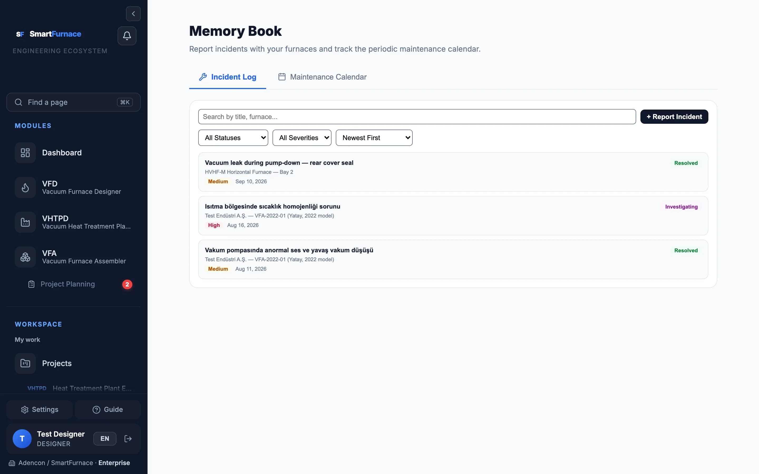Open the All Severities dropdown

(x=302, y=138)
